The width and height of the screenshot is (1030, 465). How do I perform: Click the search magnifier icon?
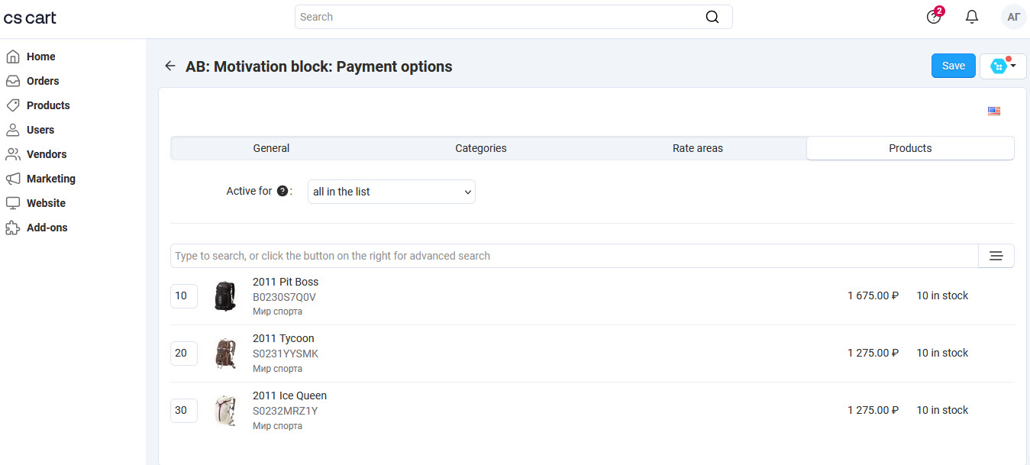(712, 17)
